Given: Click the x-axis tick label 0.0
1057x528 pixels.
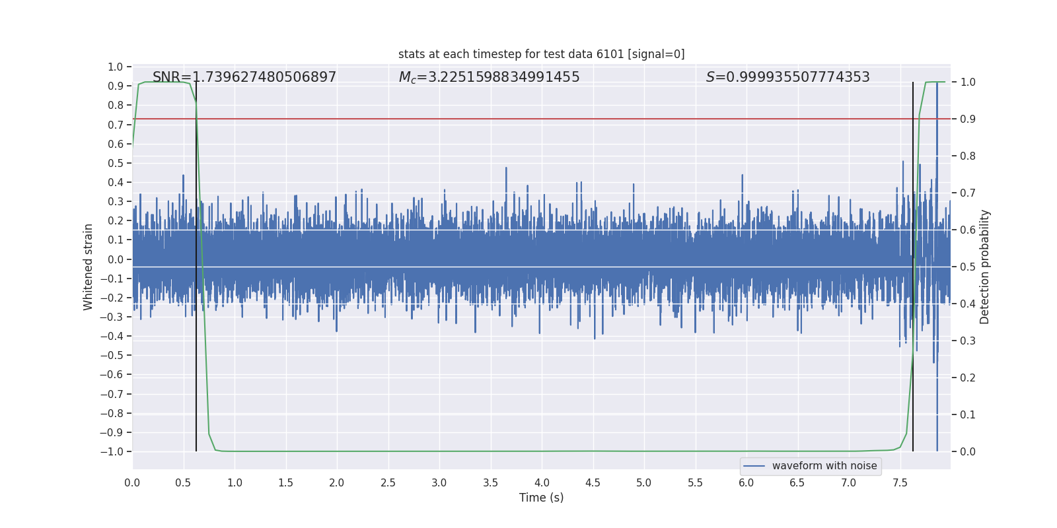Looking at the screenshot, I should click(132, 482).
